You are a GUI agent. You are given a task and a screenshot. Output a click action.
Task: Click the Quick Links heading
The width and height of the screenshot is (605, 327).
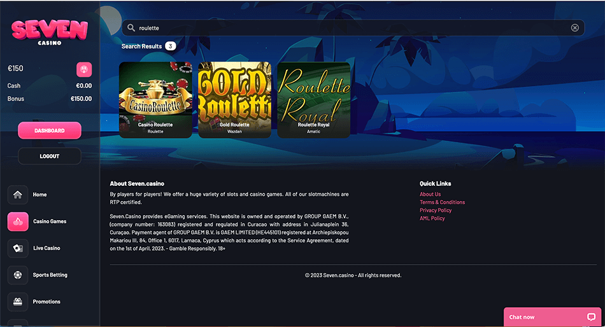click(435, 184)
